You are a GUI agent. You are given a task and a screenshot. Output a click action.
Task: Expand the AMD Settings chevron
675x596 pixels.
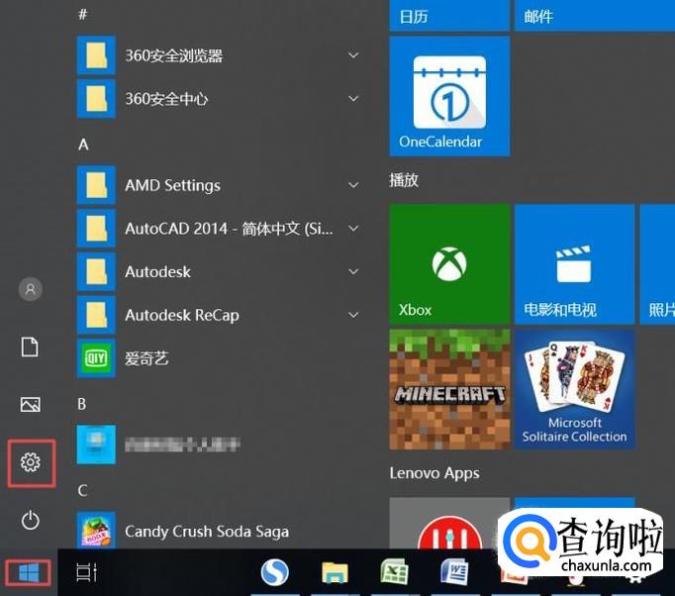(353, 185)
